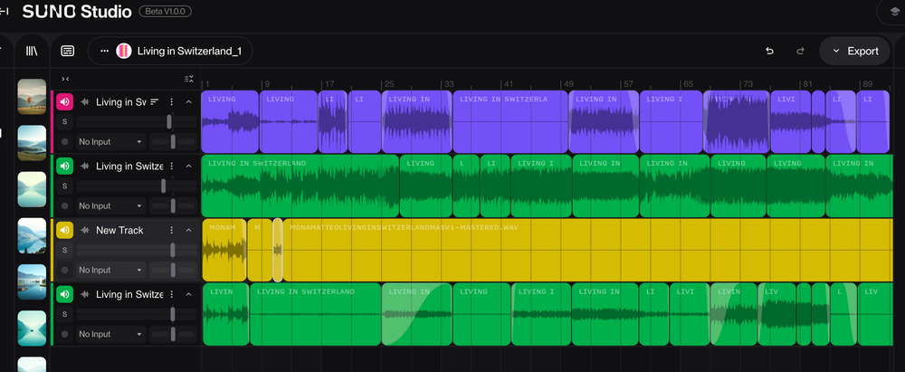Click the layers icon in top-right corner

pyautogui.click(x=893, y=11)
